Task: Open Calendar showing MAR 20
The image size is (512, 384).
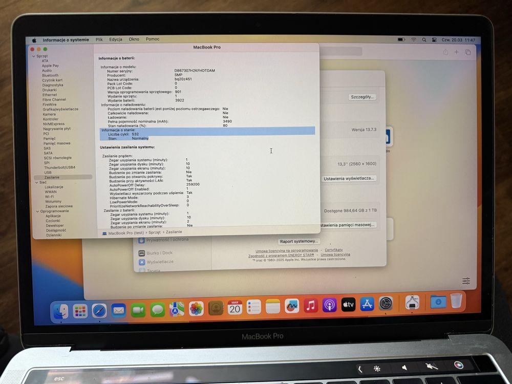Action: [x=235, y=307]
